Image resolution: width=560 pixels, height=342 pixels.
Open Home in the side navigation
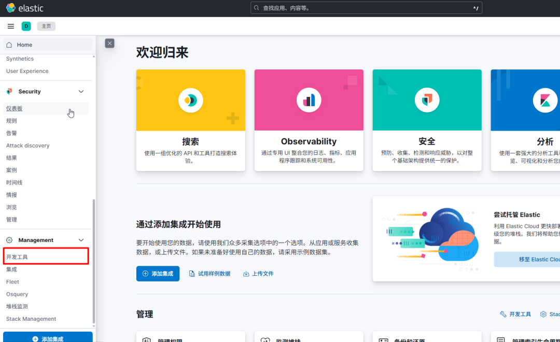[48, 45]
